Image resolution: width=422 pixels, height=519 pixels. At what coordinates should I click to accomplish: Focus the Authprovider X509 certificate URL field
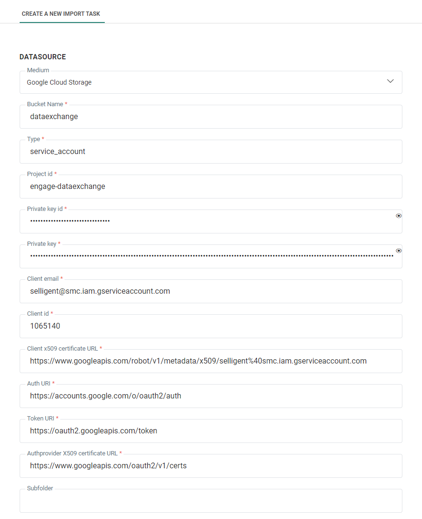point(211,466)
